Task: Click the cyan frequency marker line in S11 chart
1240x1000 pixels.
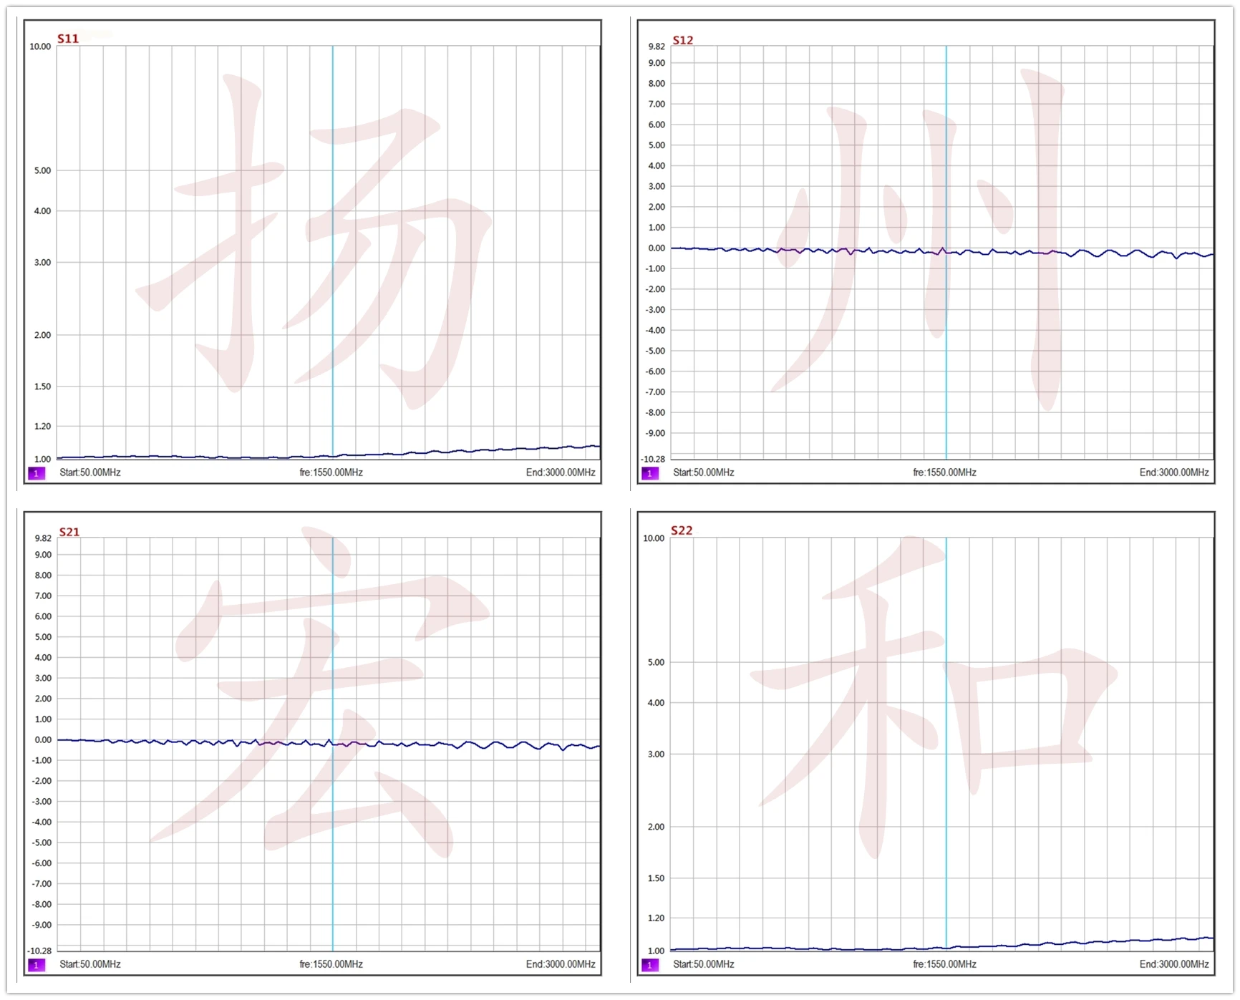Action: [332, 252]
